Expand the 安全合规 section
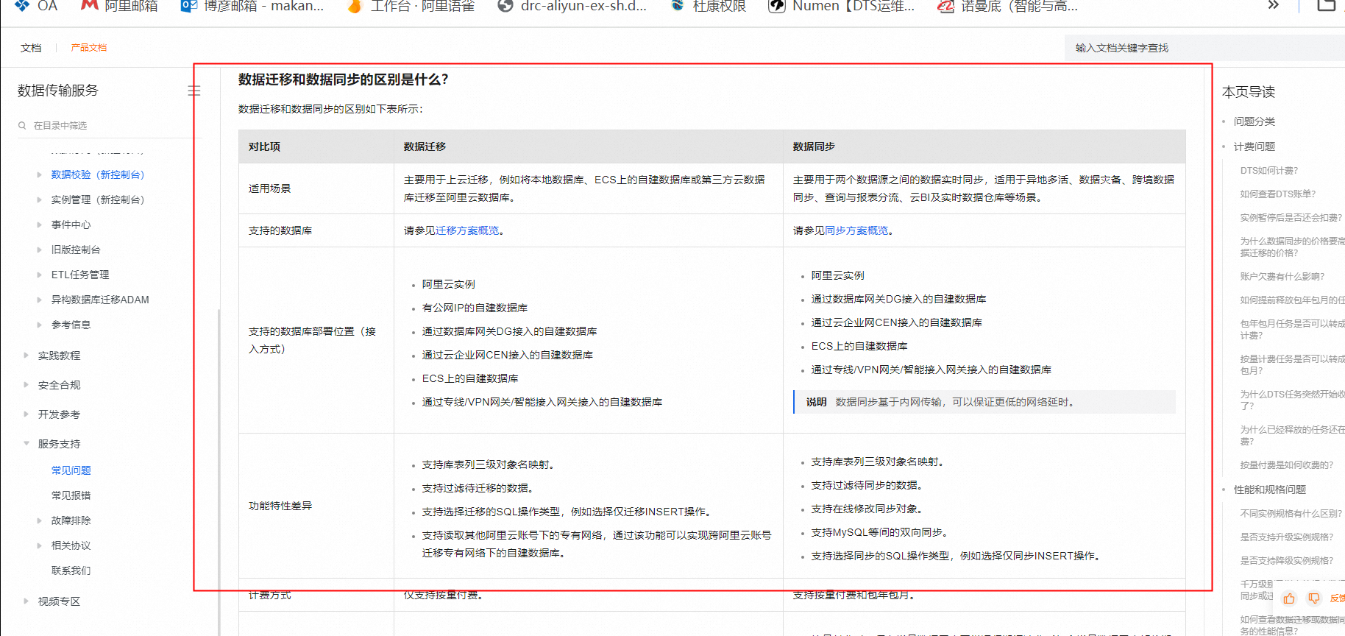Image resolution: width=1345 pixels, height=636 pixels. point(26,385)
